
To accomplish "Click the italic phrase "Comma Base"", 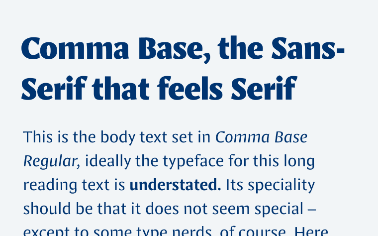I will [261, 137].
